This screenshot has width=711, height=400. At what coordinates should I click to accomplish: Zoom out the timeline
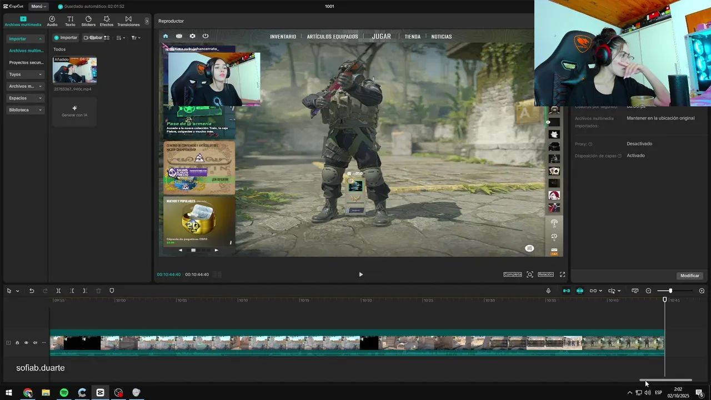tap(648, 291)
